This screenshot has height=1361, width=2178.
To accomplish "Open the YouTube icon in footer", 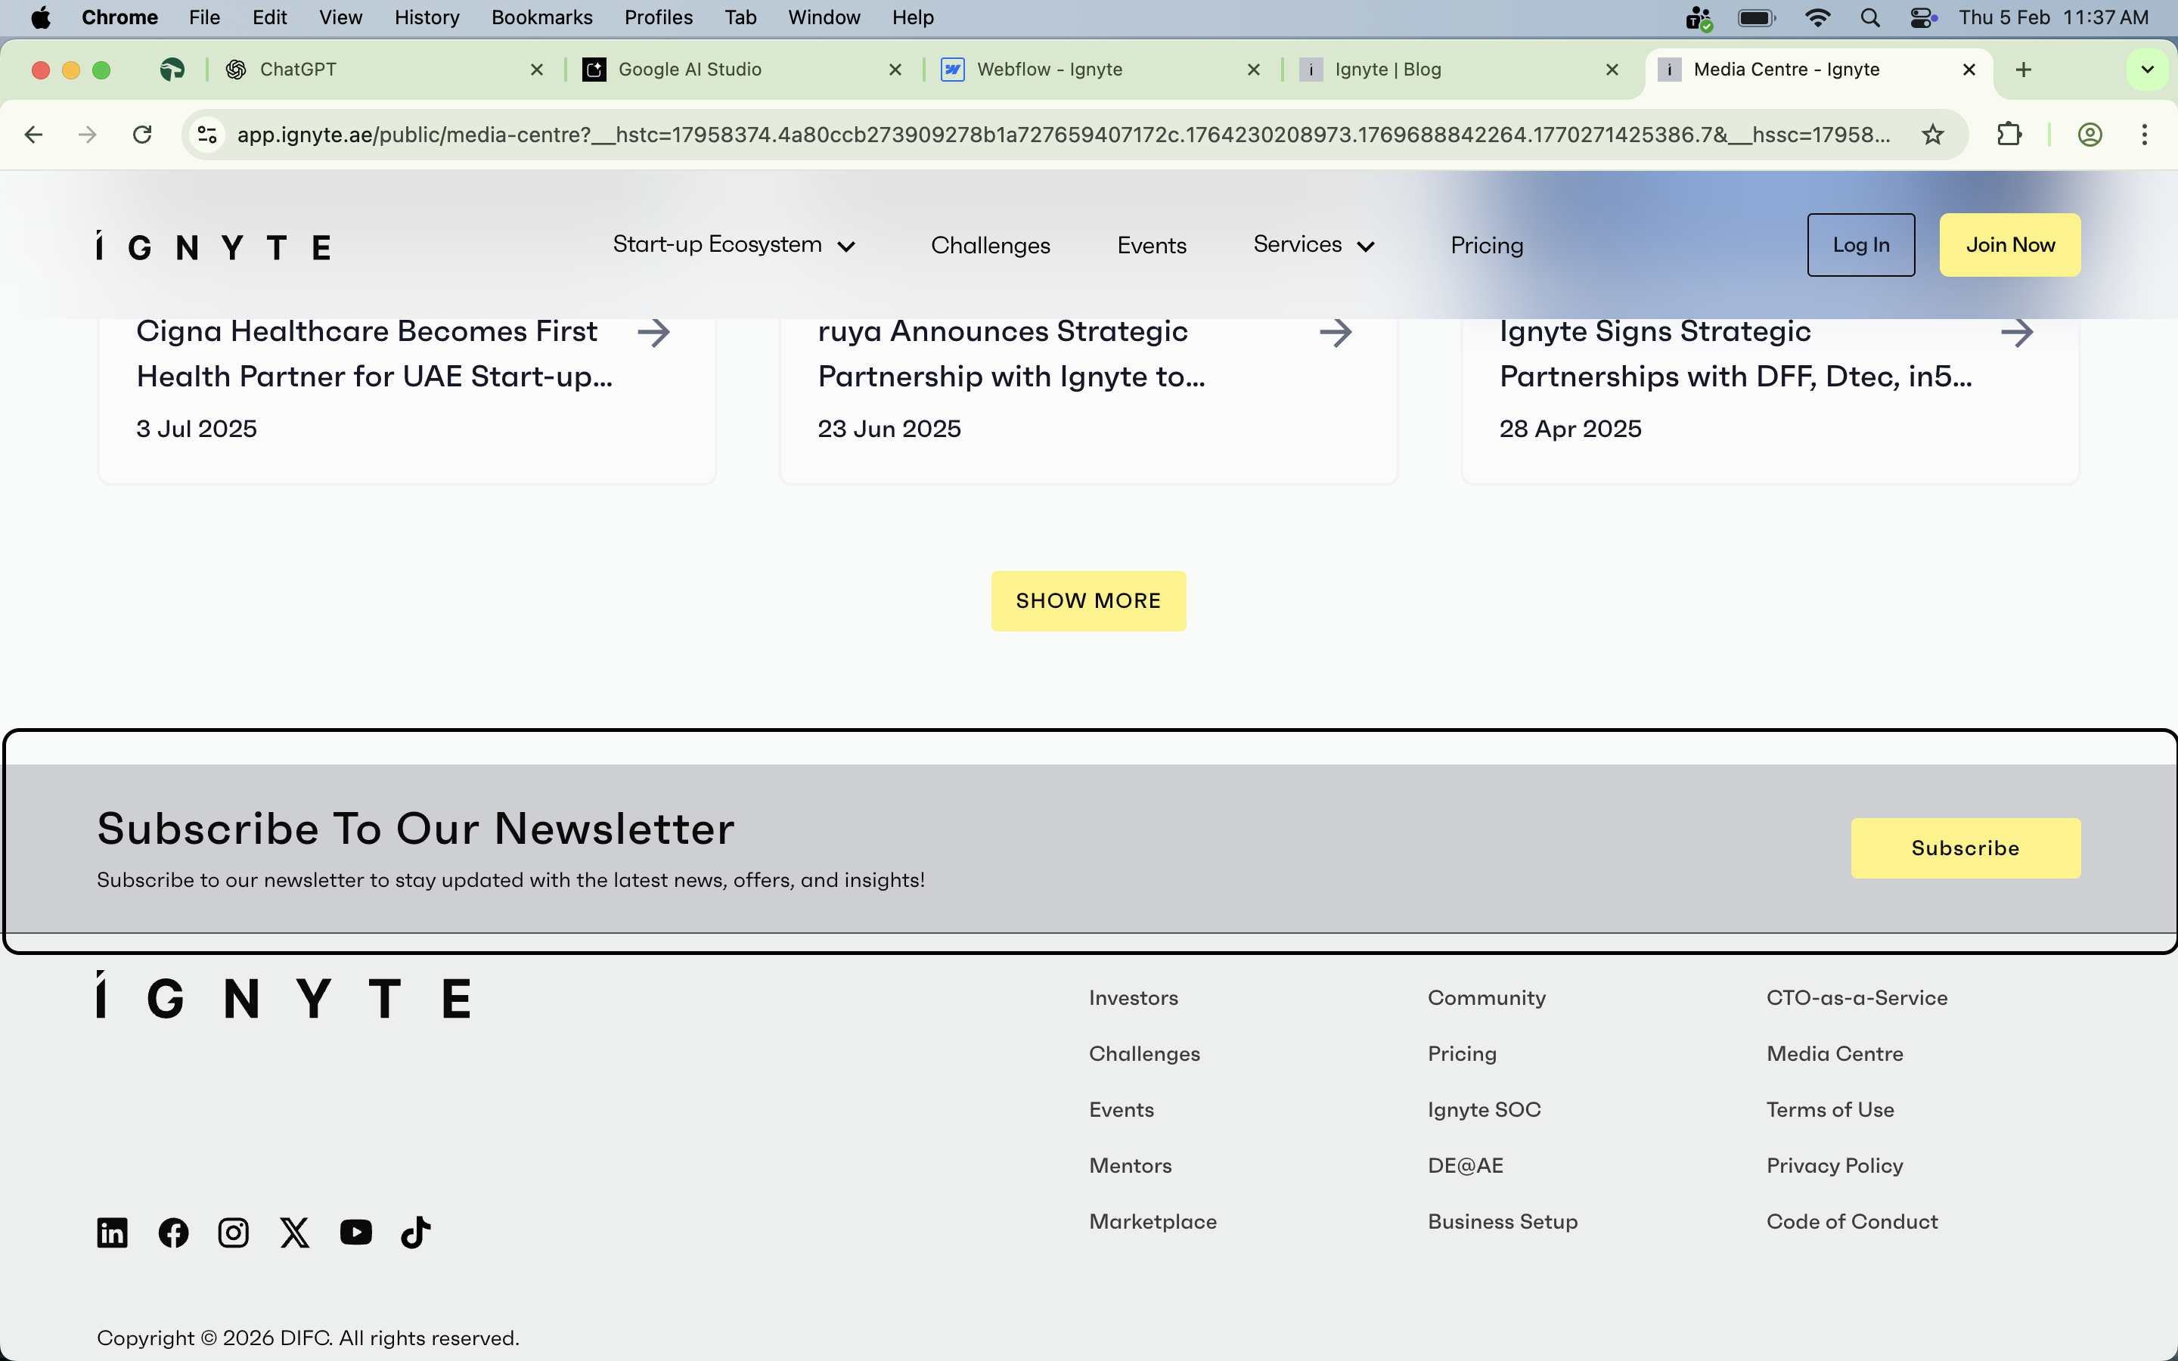I will click(355, 1232).
